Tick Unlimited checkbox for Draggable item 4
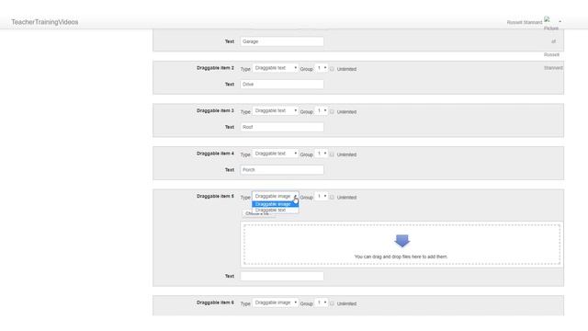Screen dimensions: 588x331 (x=332, y=154)
